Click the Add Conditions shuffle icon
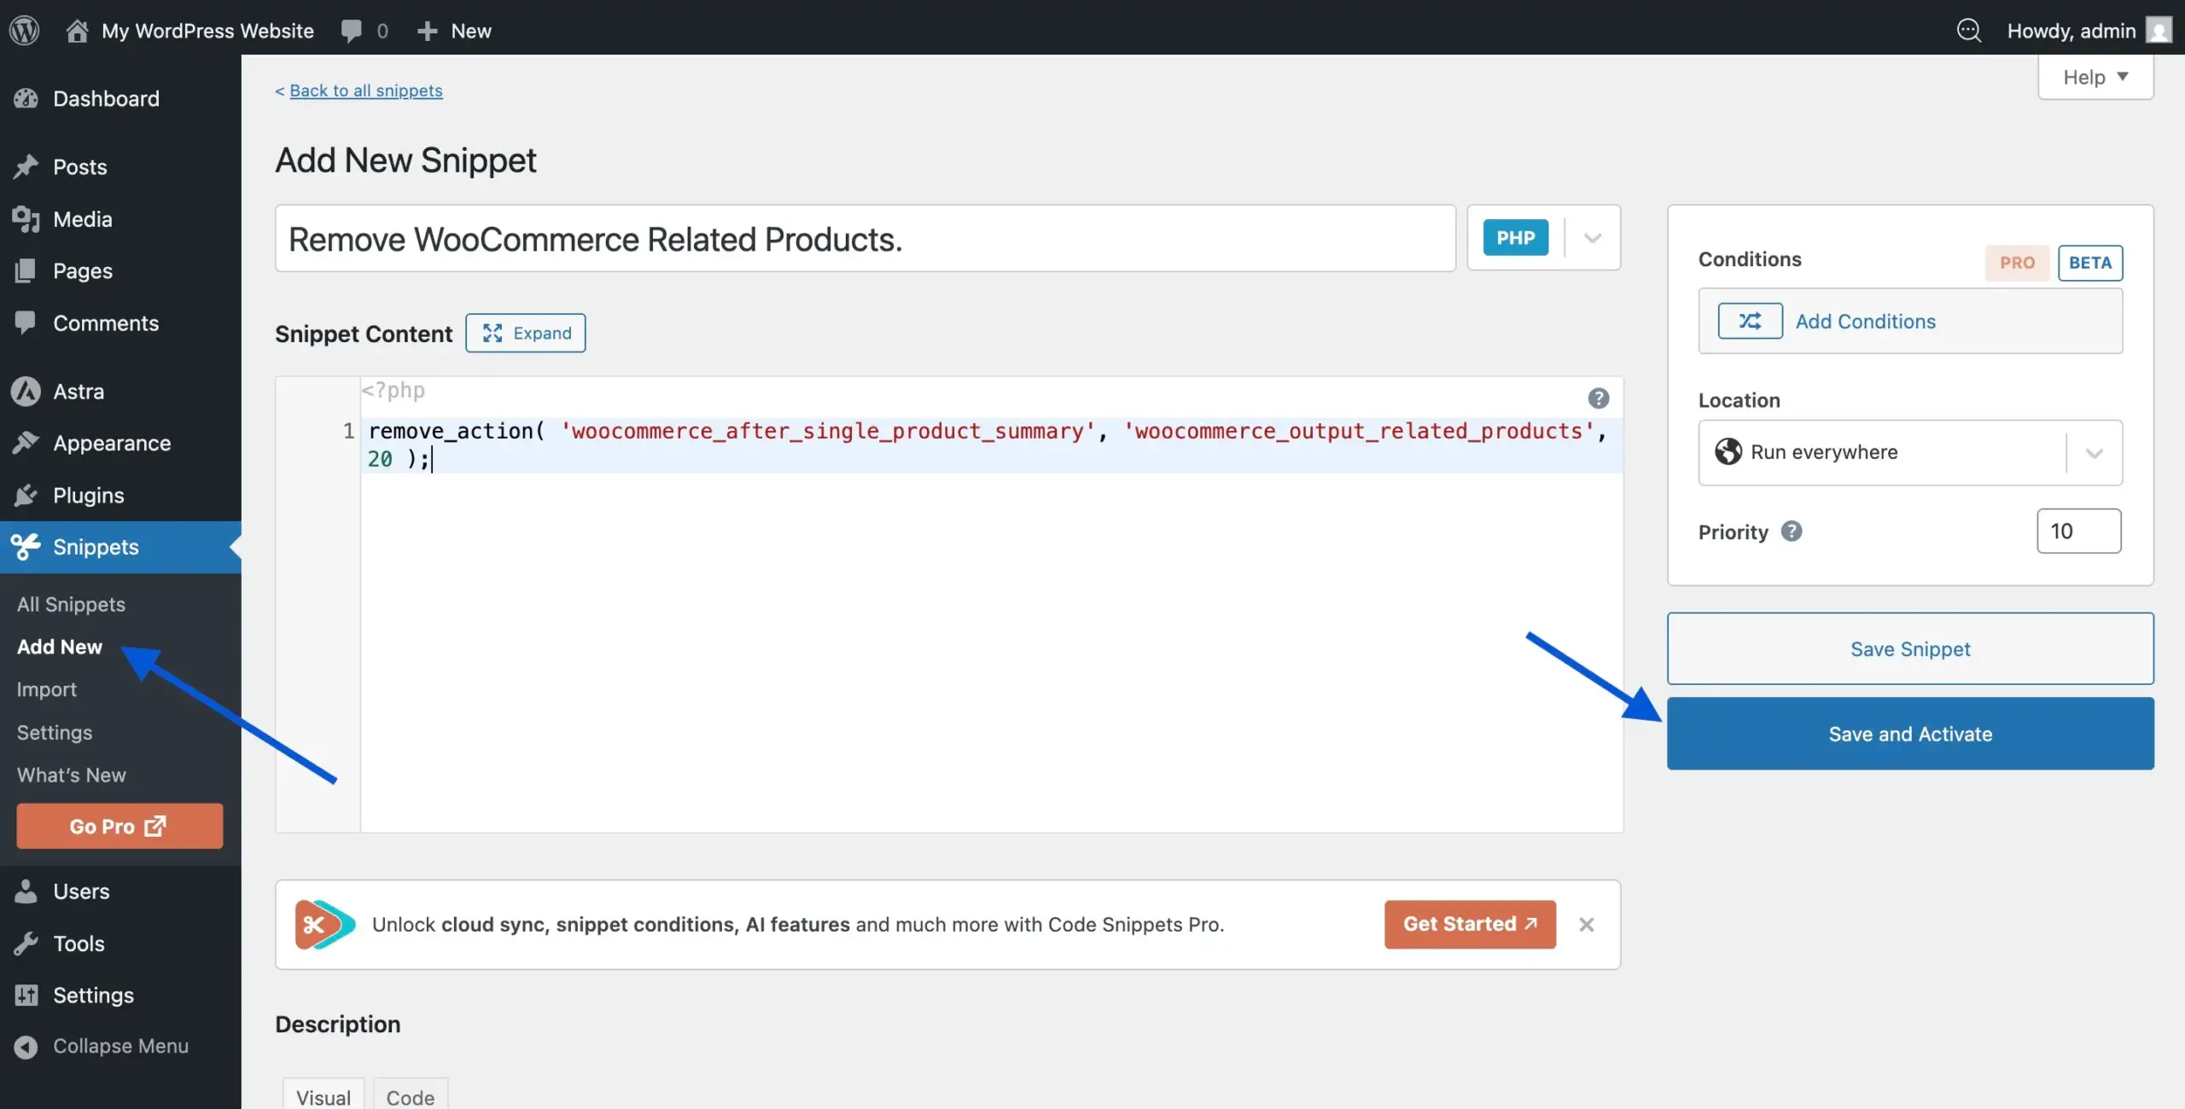 (1750, 322)
